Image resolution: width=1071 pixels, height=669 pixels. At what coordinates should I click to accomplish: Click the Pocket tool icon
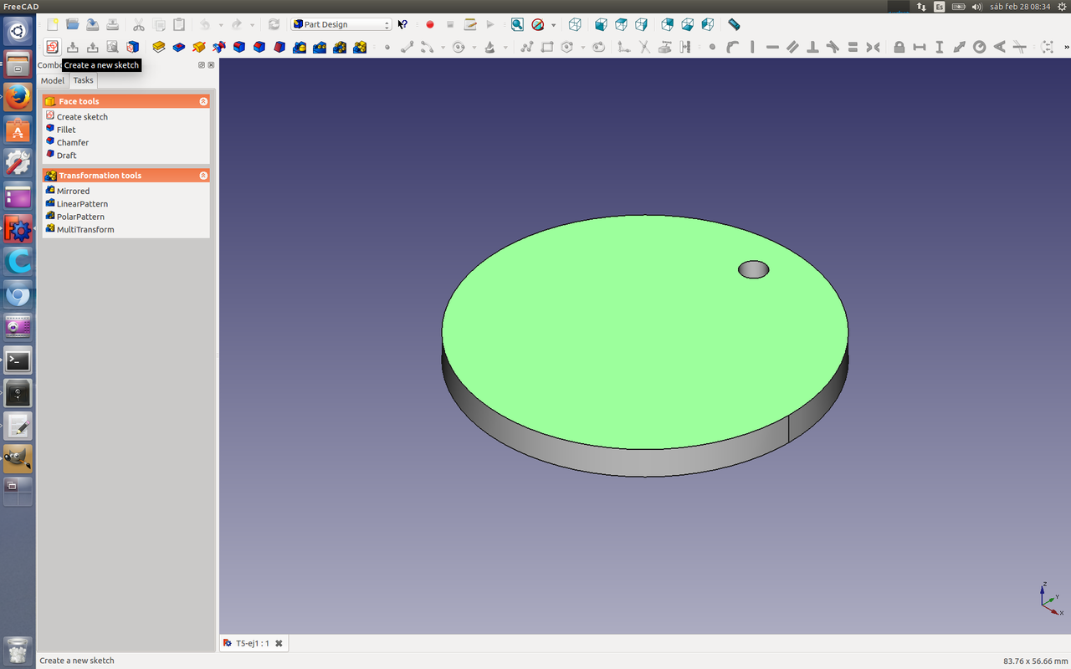coord(178,47)
